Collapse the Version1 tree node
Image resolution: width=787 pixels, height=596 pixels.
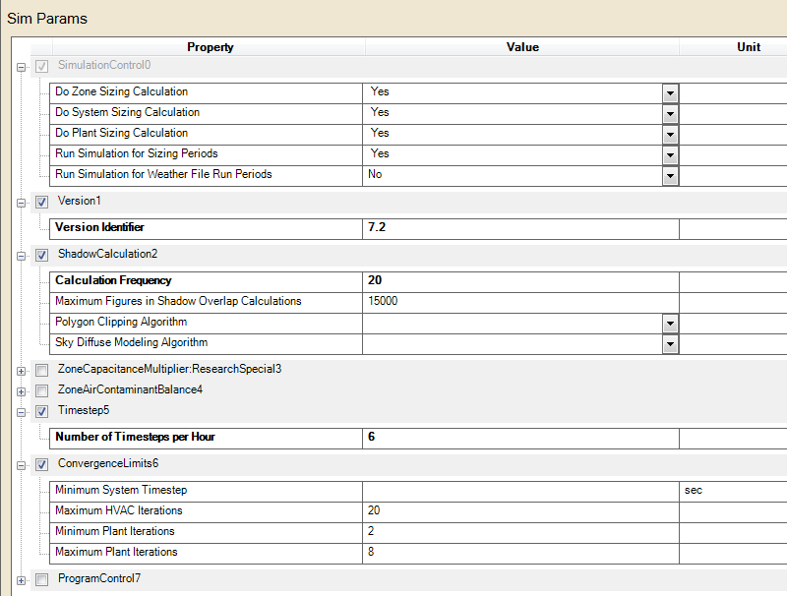click(21, 204)
